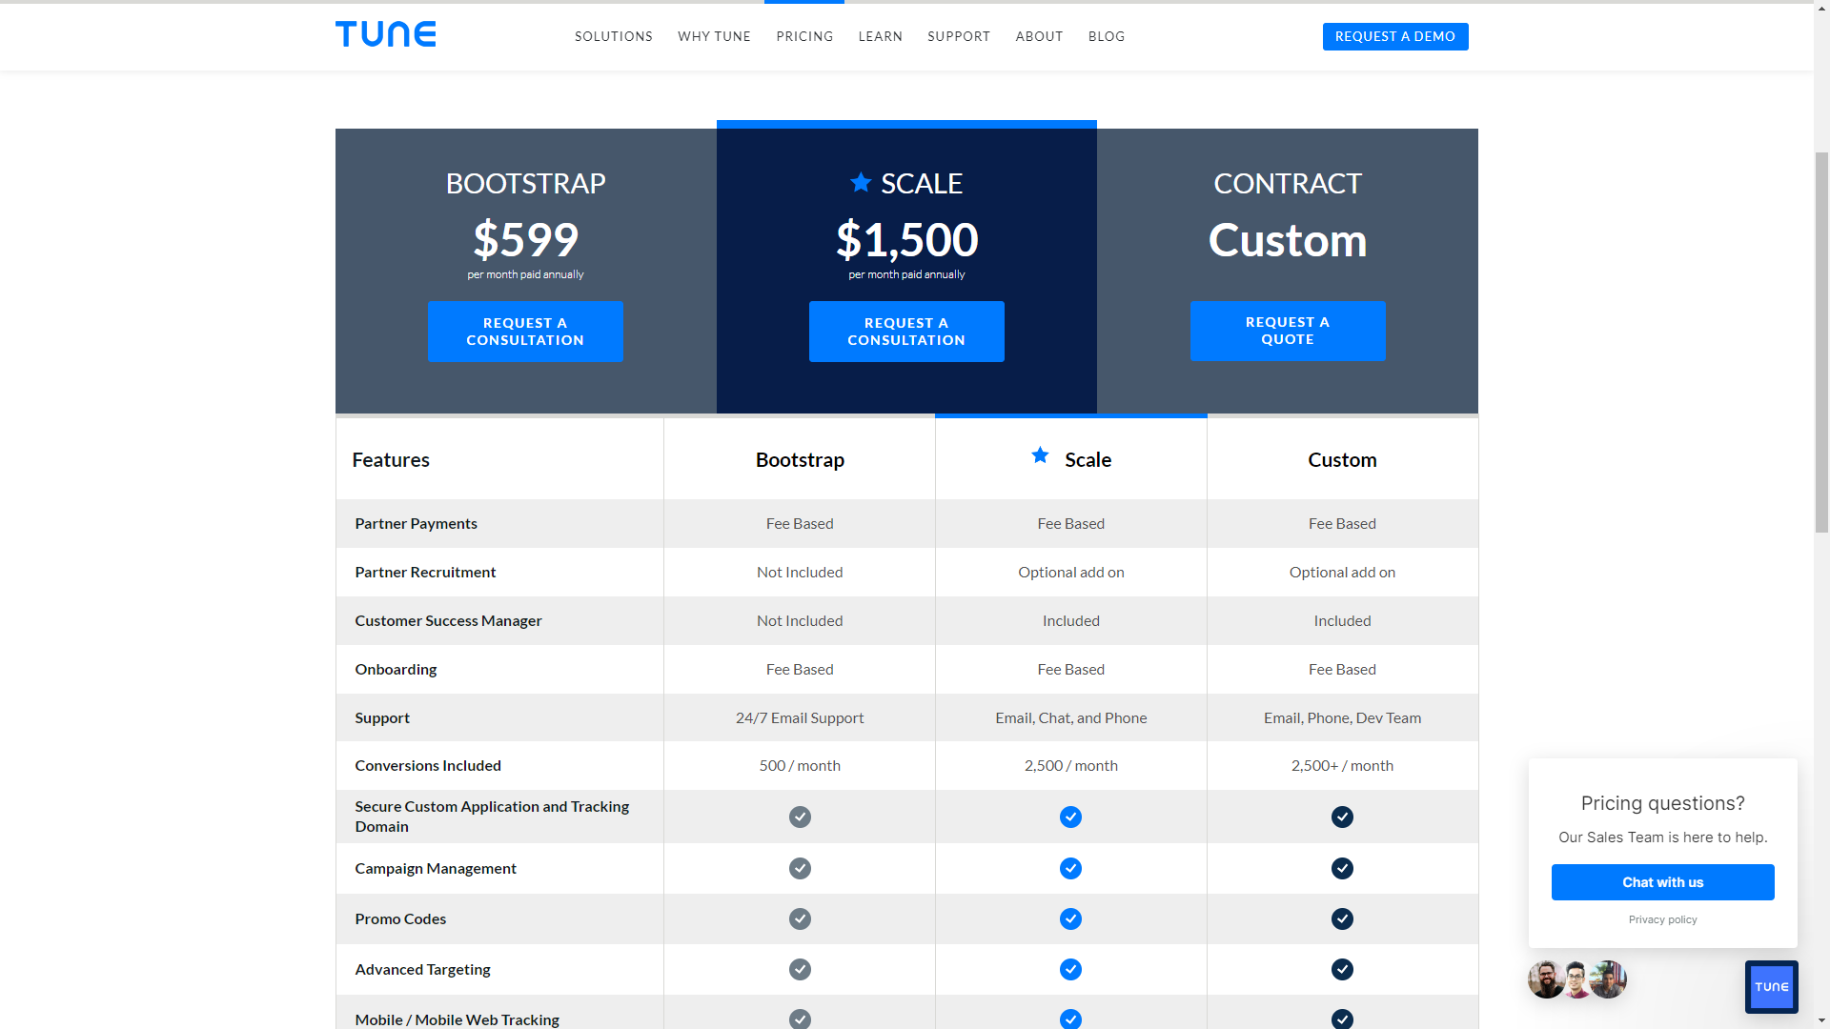The height and width of the screenshot is (1029, 1830).
Task: Click Scale check icon for Advanced Targeting
Action: (1070, 969)
